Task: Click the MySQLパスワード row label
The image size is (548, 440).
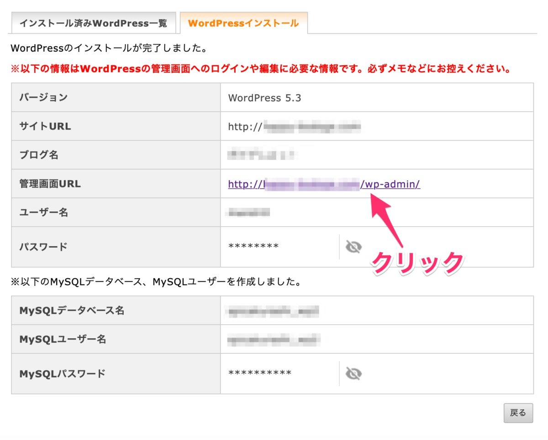Action: (x=63, y=374)
